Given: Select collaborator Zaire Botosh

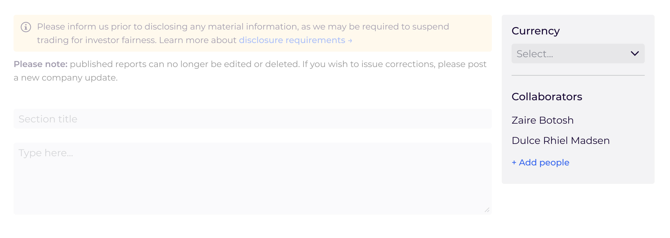Looking at the screenshot, I should 543,120.
